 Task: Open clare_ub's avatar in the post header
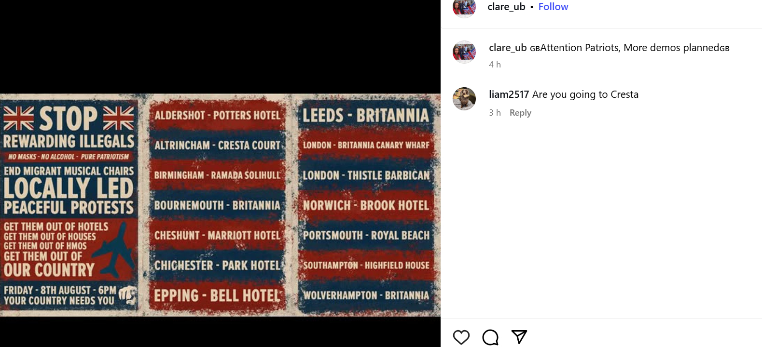click(464, 7)
